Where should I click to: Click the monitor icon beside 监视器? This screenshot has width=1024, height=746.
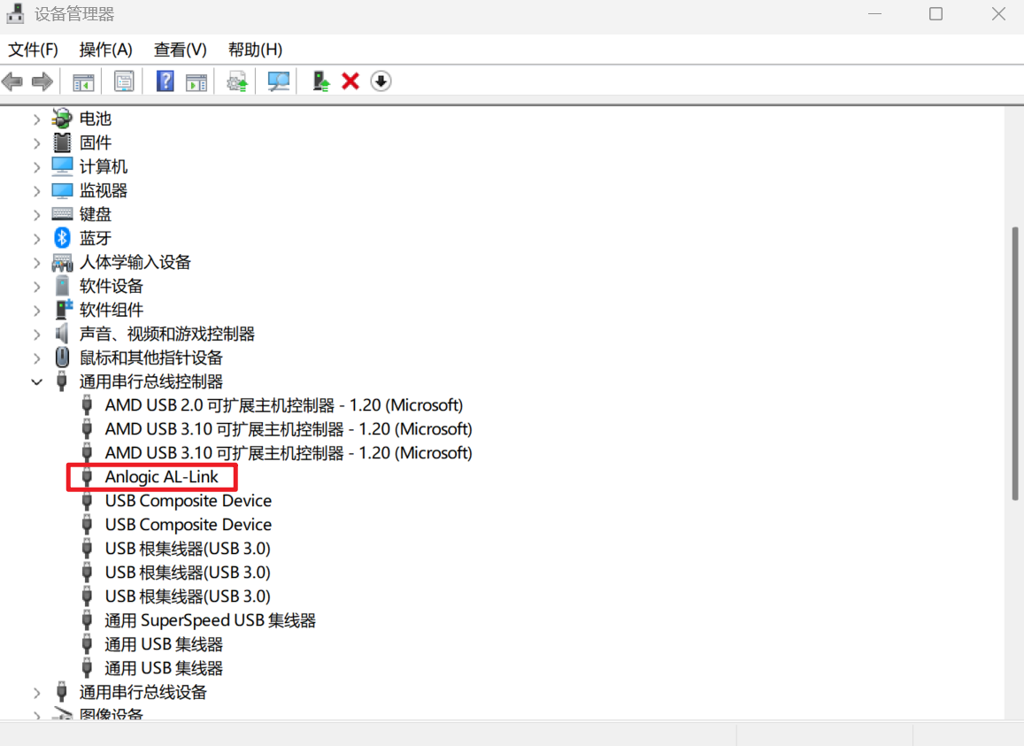coord(62,191)
